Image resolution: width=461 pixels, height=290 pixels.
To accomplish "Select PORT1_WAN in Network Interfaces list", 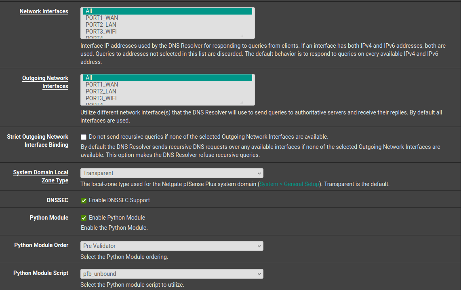I will (x=167, y=18).
